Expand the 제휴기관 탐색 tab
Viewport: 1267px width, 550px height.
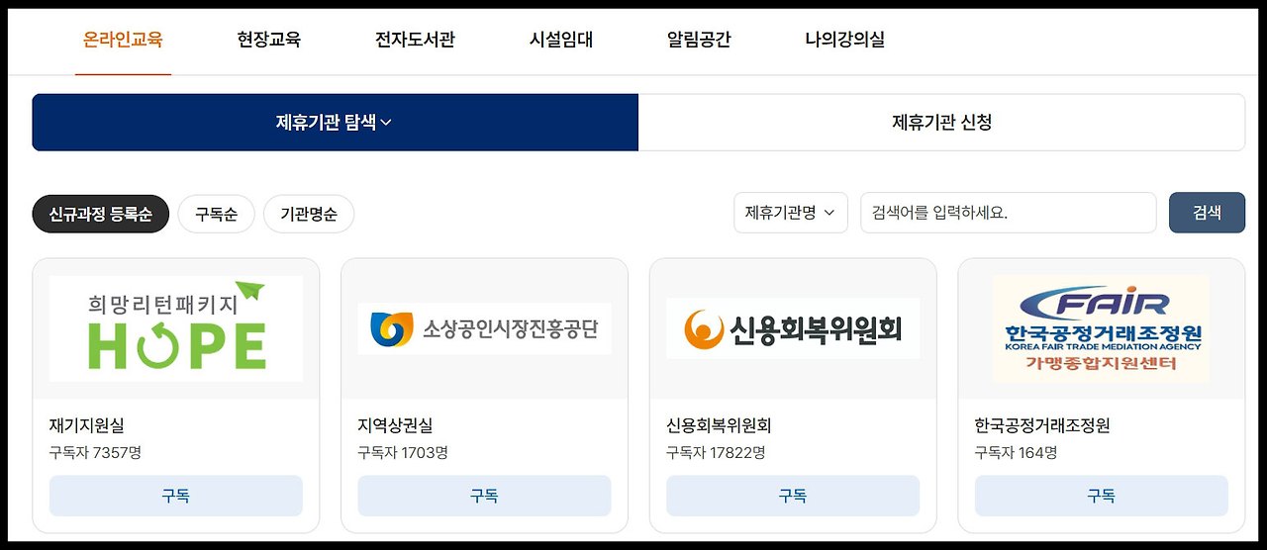click(335, 123)
